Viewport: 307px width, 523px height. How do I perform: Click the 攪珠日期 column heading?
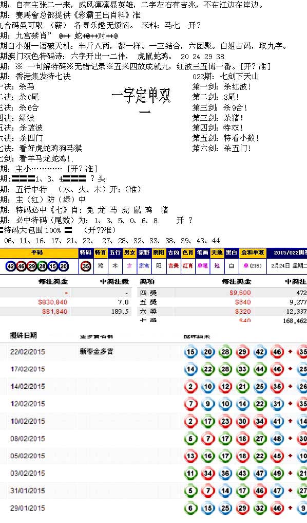click(23, 335)
